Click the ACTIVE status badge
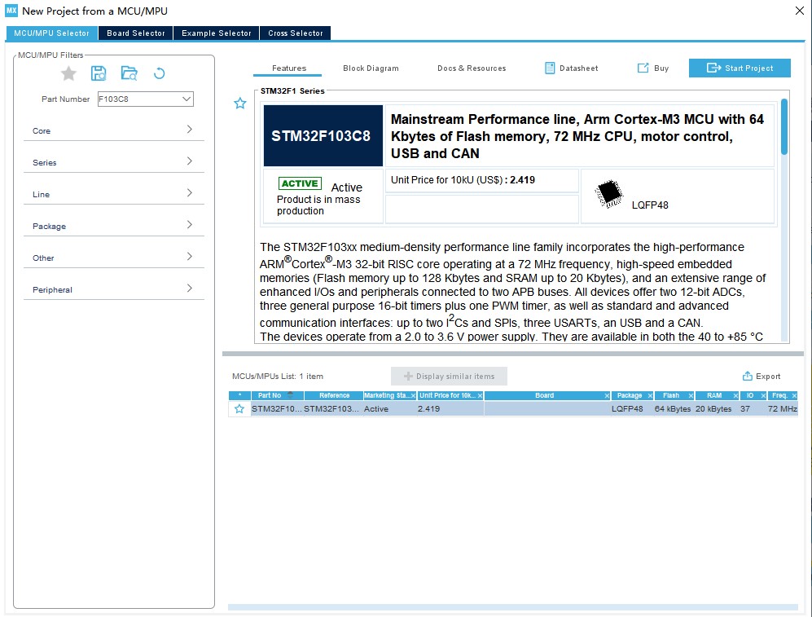 point(300,183)
